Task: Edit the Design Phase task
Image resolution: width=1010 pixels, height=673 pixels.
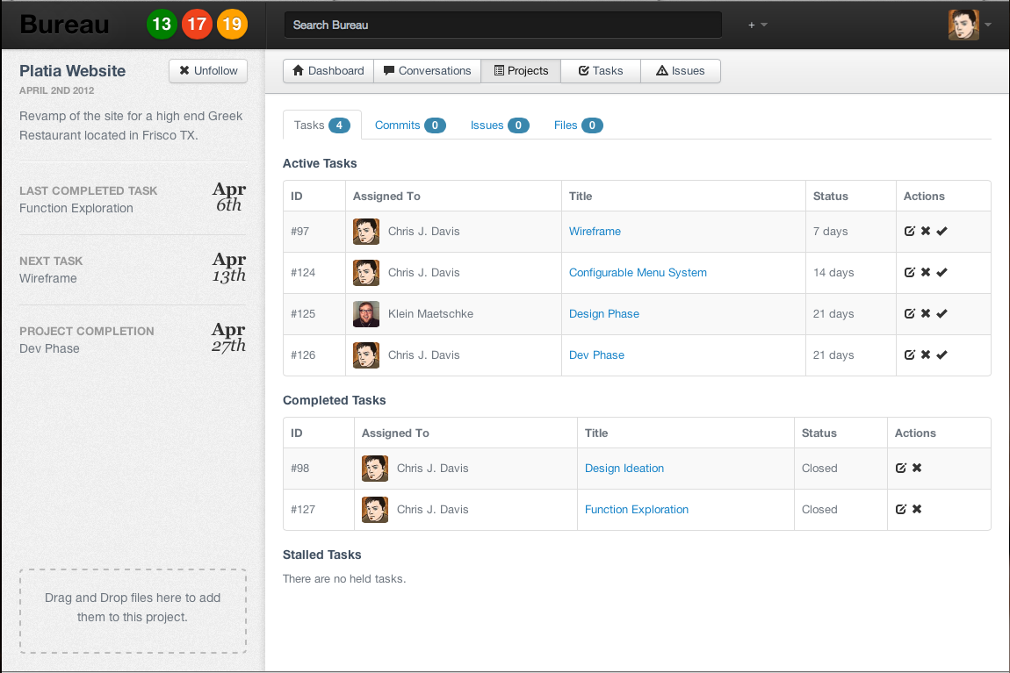Action: [910, 313]
